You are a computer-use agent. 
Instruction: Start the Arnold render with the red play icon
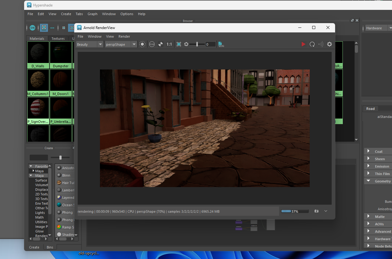tap(303, 44)
